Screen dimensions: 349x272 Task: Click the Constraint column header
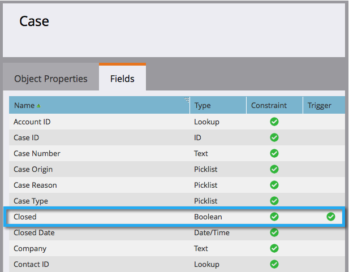coord(274,105)
